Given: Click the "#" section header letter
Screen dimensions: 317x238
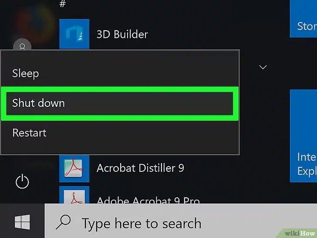Looking at the screenshot, I should (x=62, y=4).
